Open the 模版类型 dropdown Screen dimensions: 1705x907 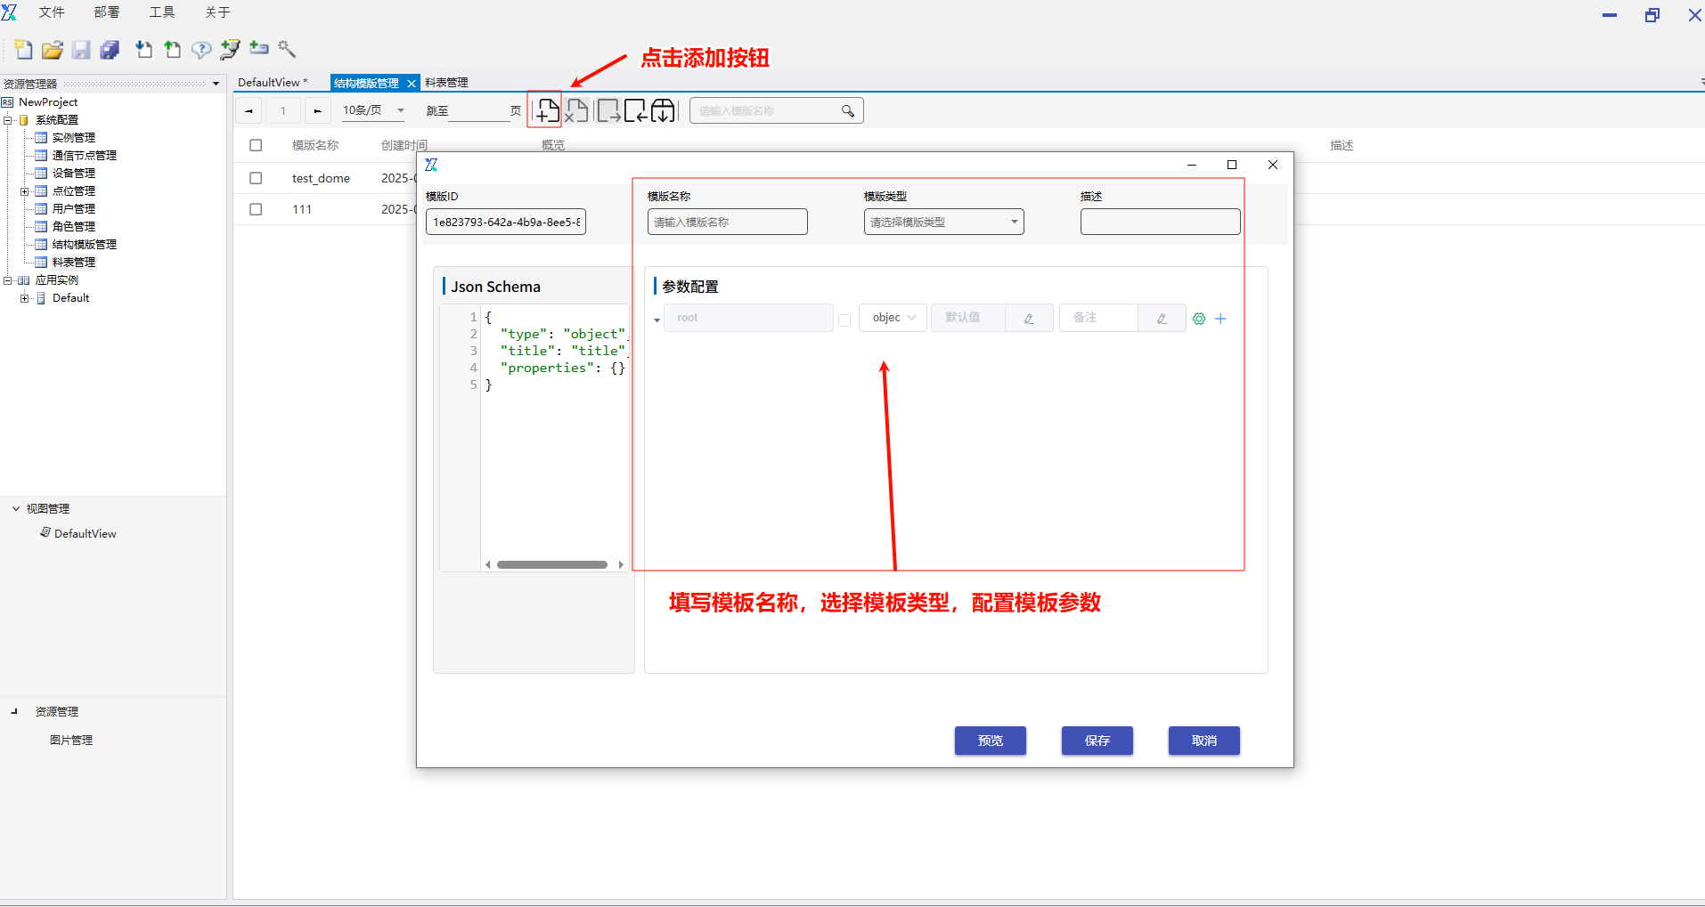pos(943,223)
